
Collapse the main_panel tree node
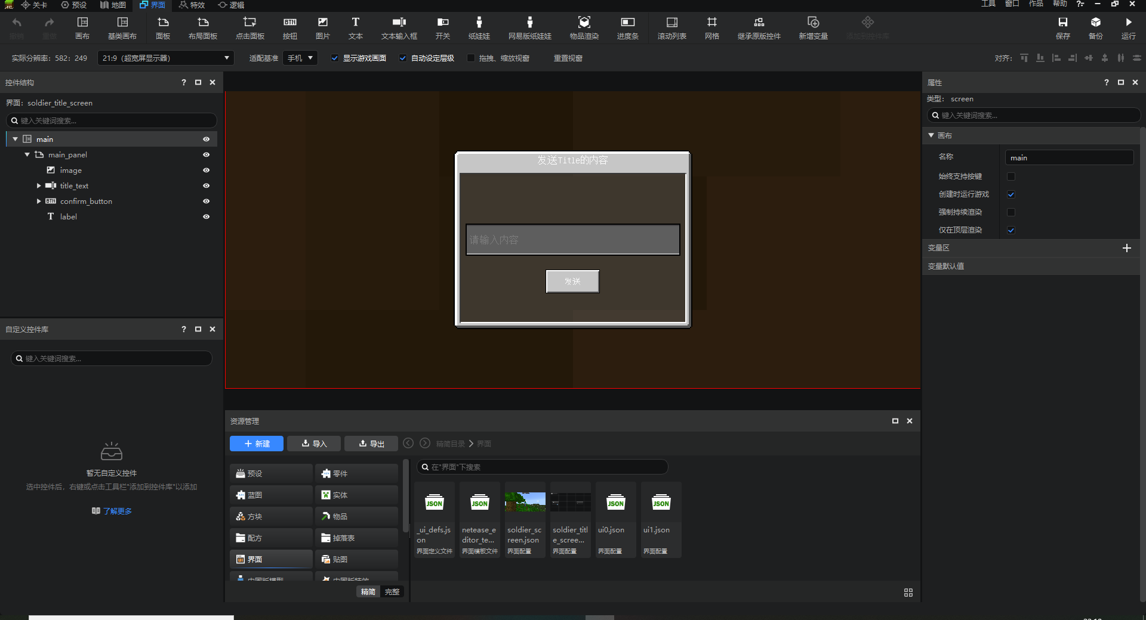tap(27, 155)
